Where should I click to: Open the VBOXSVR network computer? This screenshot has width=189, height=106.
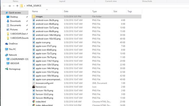pyautogui.click(x=14, y=63)
